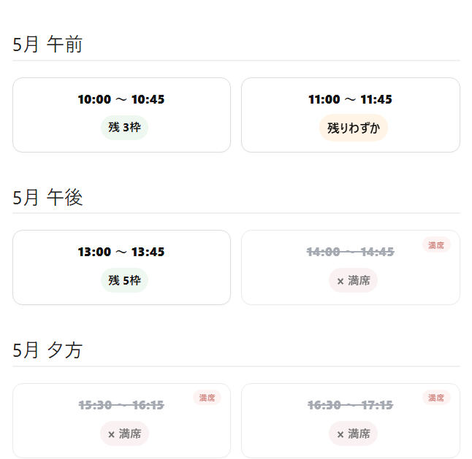
Task: Click the 満席 pill text under 14:00 ~ 14:45
Action: coord(359,280)
